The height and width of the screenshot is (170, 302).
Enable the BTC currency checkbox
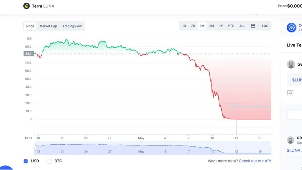49,161
